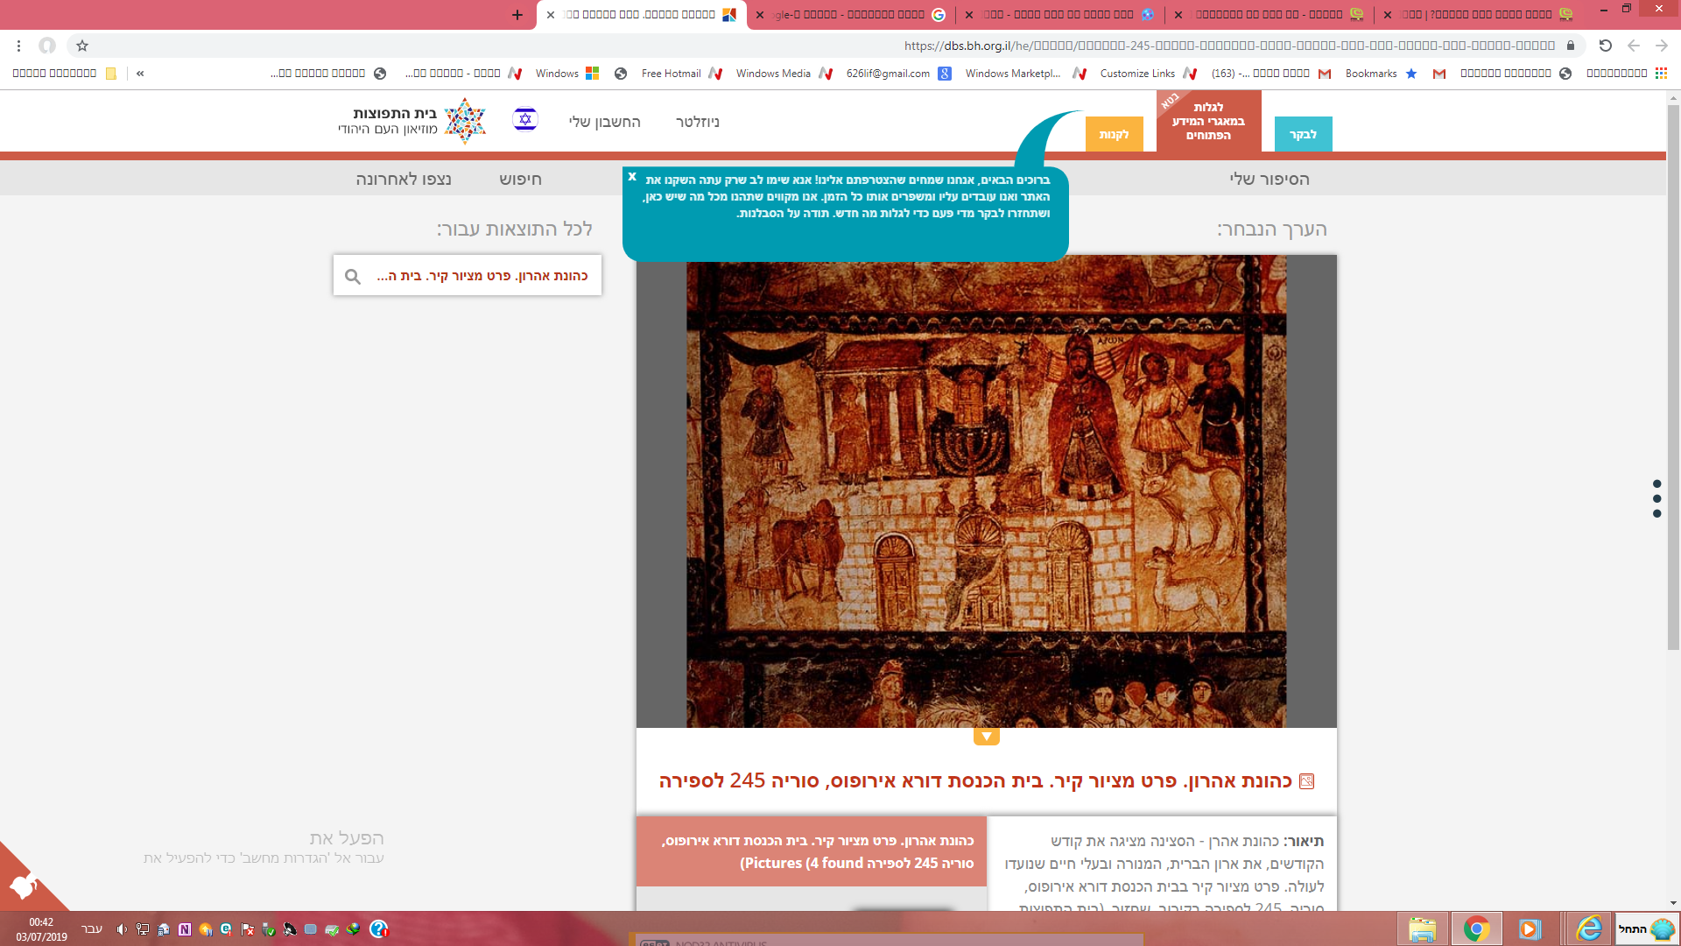Expand the yellow arrow under the image
Viewport: 1681px width, 946px height.
coord(987,737)
